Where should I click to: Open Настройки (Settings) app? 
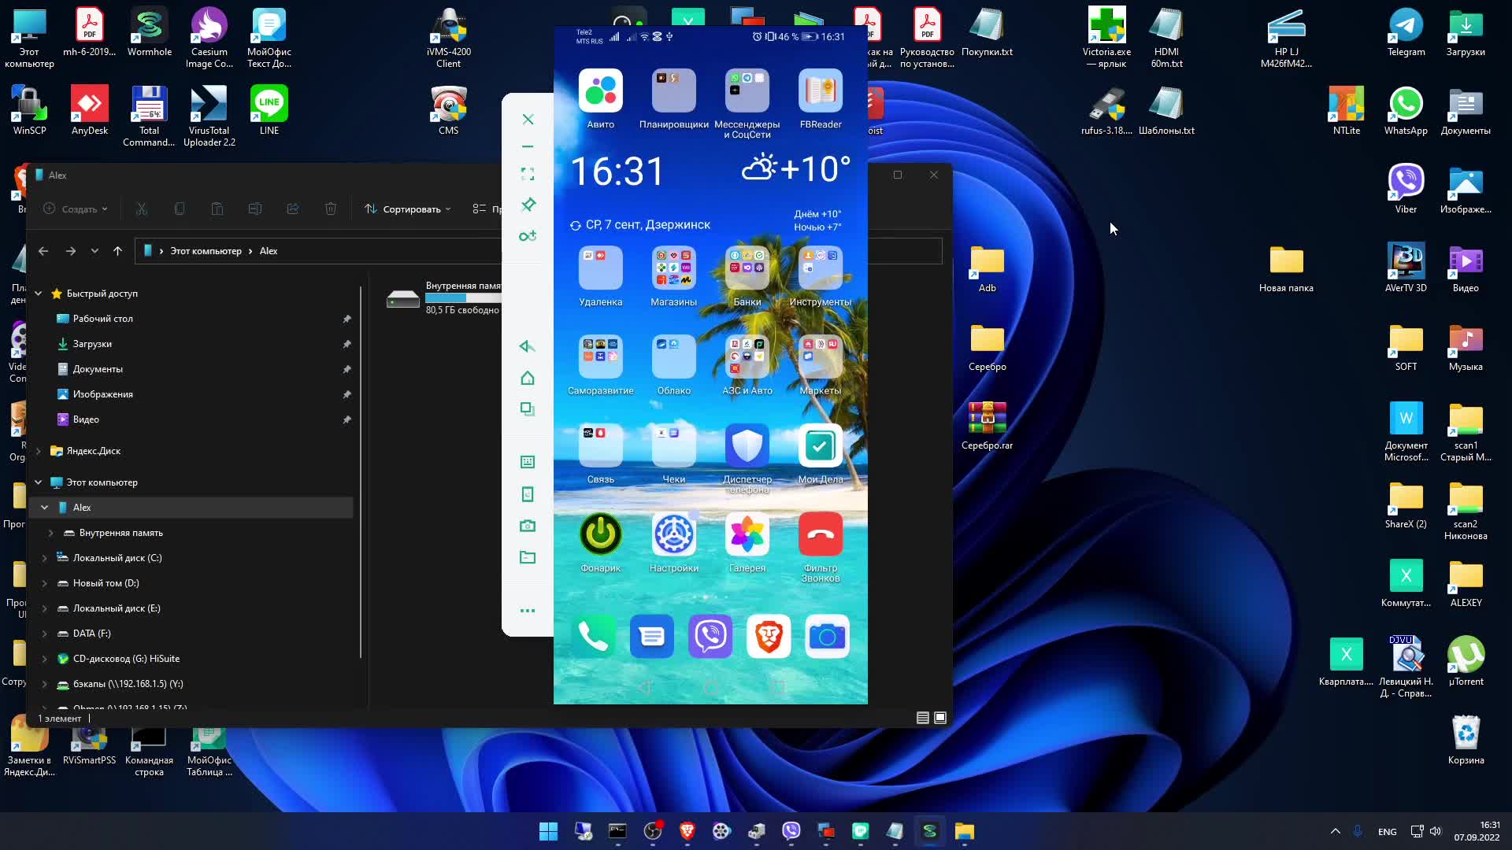pyautogui.click(x=673, y=534)
